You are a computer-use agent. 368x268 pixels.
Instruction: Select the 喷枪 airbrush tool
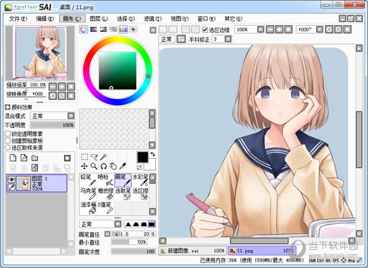tap(105, 180)
